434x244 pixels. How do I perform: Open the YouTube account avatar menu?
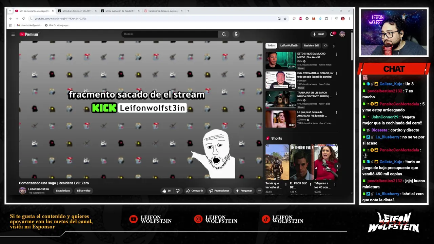(342, 34)
